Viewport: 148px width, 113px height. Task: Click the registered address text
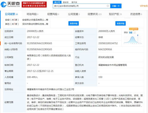pyautogui.click(x=50, y=89)
